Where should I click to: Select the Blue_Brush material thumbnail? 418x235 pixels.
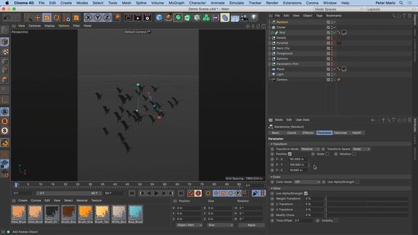(135, 214)
